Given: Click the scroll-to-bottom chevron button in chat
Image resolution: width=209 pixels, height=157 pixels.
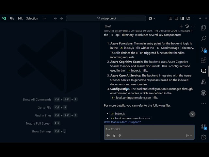Looking at the screenshot, I should [x=192, y=114].
